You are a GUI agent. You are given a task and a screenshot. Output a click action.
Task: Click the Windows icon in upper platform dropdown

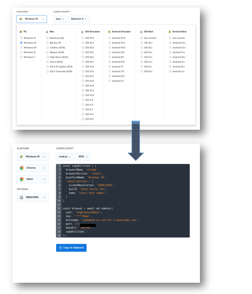pos(21,19)
